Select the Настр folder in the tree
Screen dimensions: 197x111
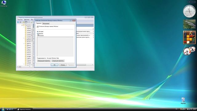[x=28, y=60]
